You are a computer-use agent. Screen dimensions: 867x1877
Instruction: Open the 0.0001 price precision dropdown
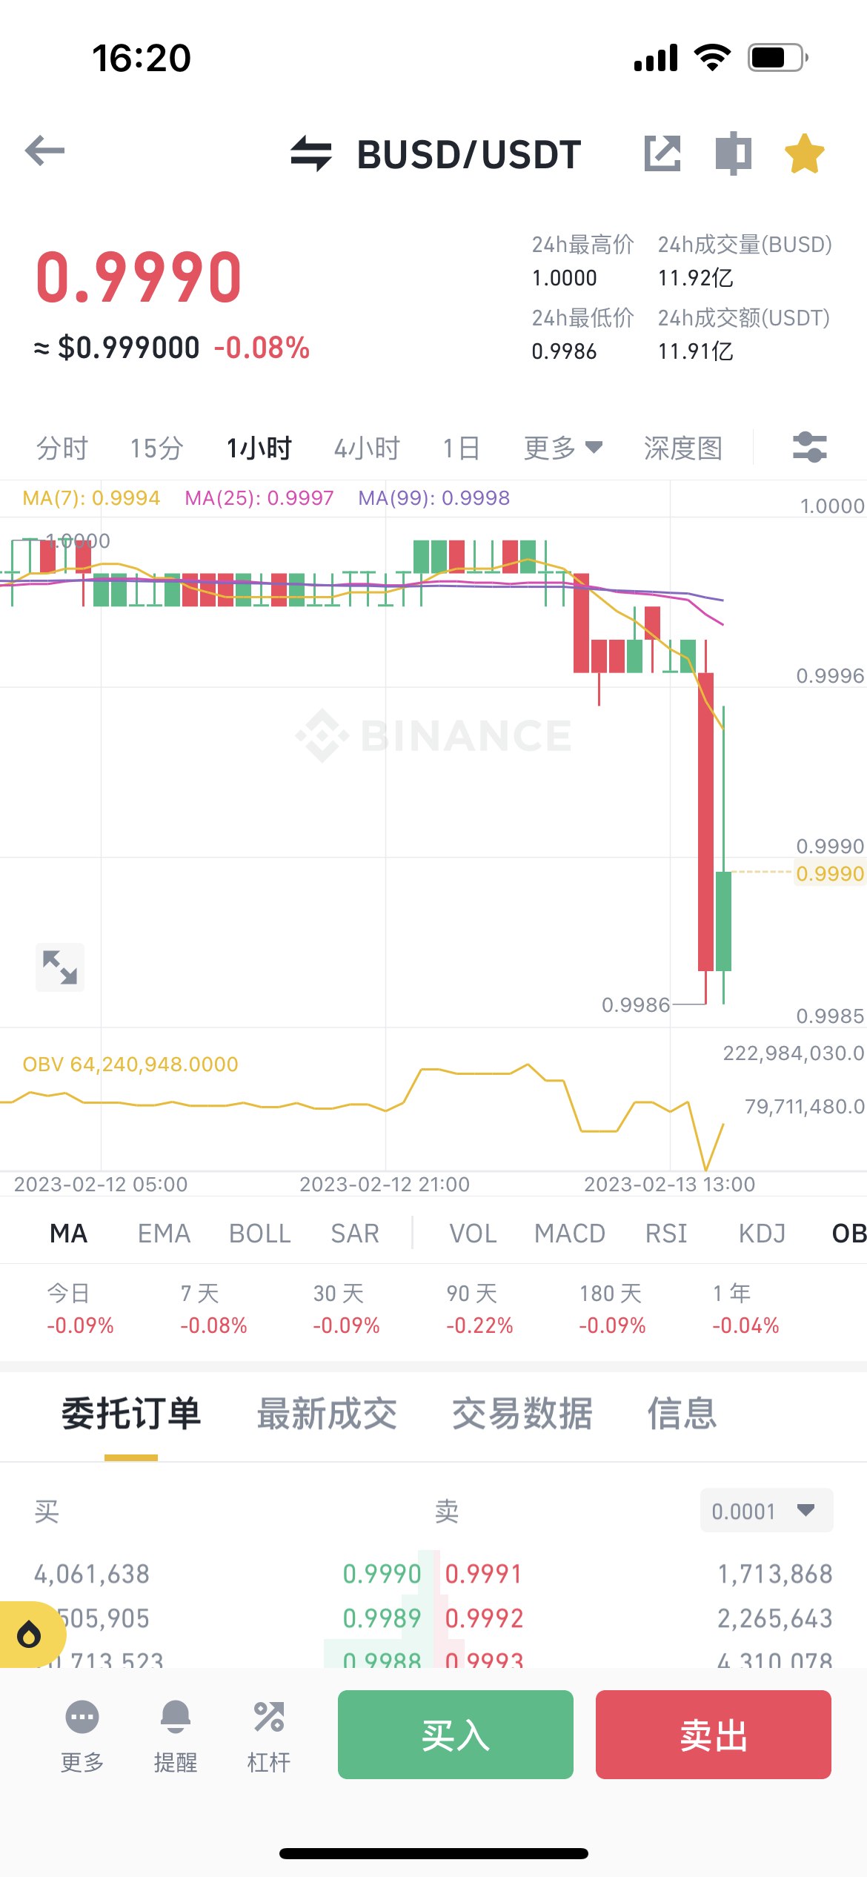tap(766, 1511)
